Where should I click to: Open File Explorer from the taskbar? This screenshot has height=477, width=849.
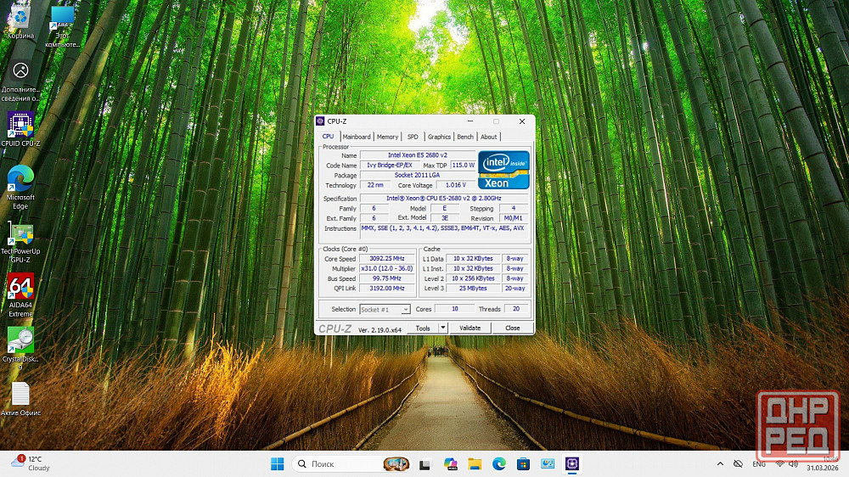tap(475, 463)
